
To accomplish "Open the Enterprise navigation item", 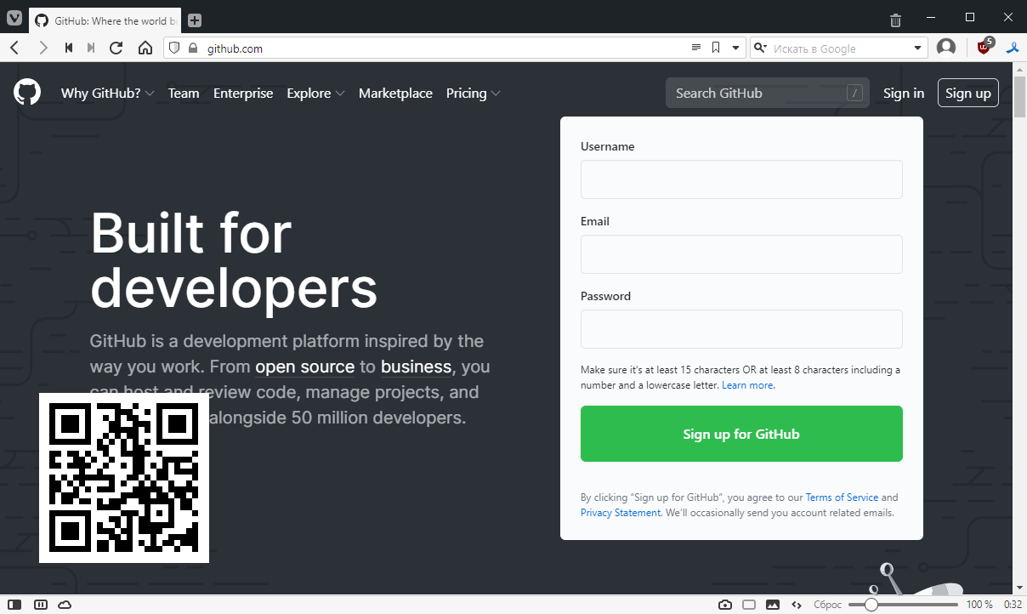I will 243,94.
